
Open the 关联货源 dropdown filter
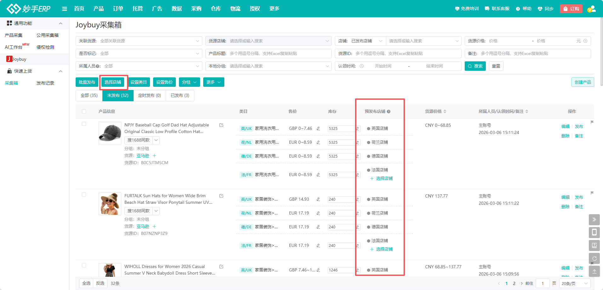pyautogui.click(x=139, y=41)
